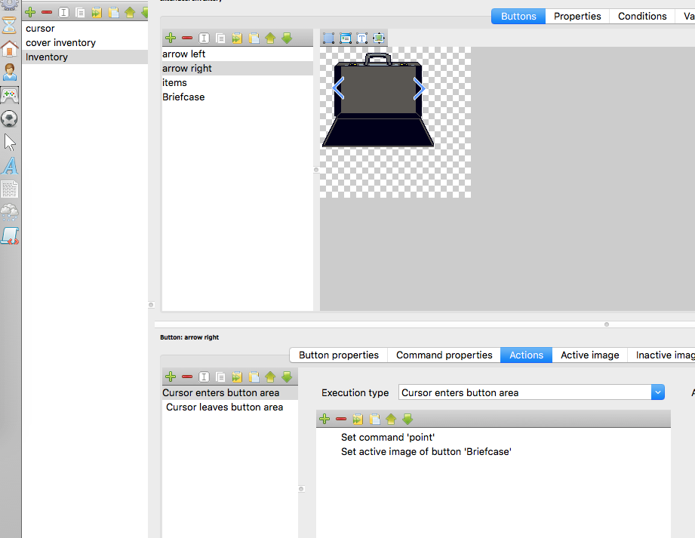This screenshot has width=695, height=538.
Task: Click the left blue arrow on canvas
Action: pyautogui.click(x=338, y=88)
